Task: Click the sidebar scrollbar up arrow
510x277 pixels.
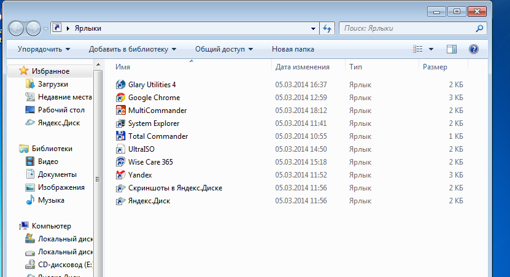Action: (98, 65)
